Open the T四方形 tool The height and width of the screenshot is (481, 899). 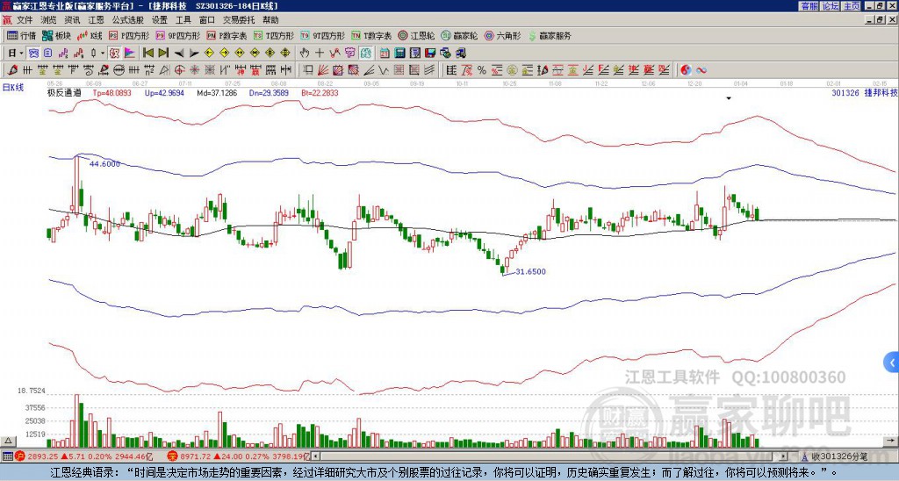[274, 35]
